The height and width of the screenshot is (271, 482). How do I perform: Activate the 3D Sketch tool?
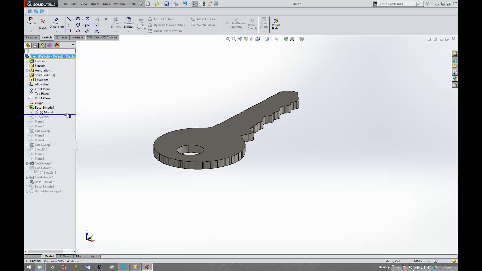click(43, 23)
